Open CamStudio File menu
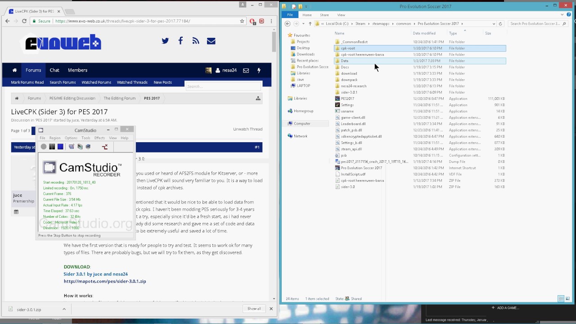576x324 pixels. pyautogui.click(x=42, y=138)
